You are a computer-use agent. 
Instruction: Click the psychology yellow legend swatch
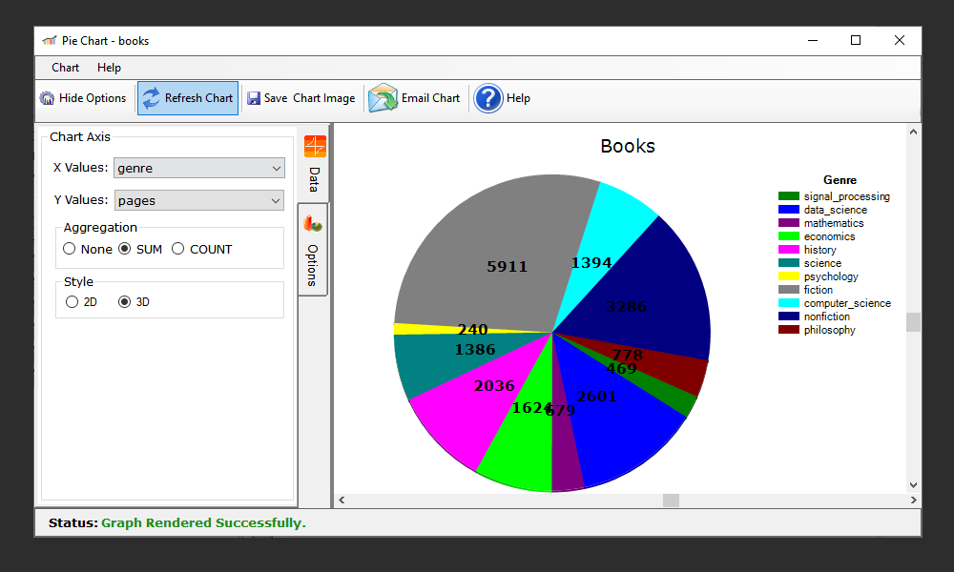click(x=789, y=276)
